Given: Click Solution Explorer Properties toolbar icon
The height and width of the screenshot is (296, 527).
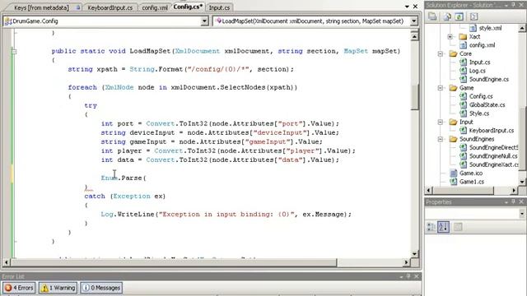Looking at the screenshot, I should (432, 16).
